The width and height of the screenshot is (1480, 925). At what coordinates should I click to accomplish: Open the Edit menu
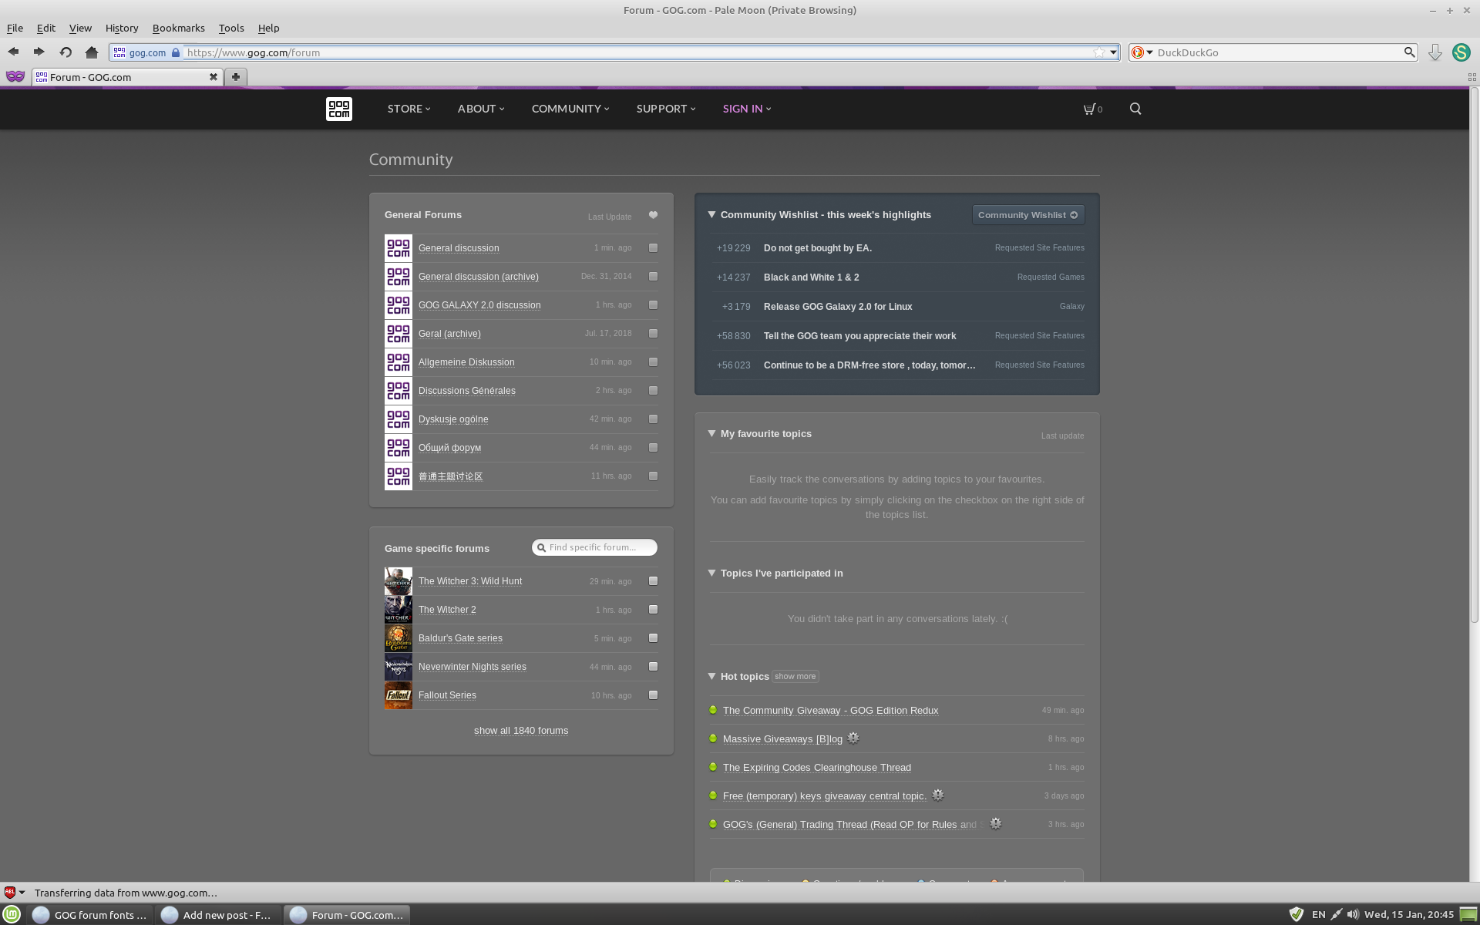point(46,28)
